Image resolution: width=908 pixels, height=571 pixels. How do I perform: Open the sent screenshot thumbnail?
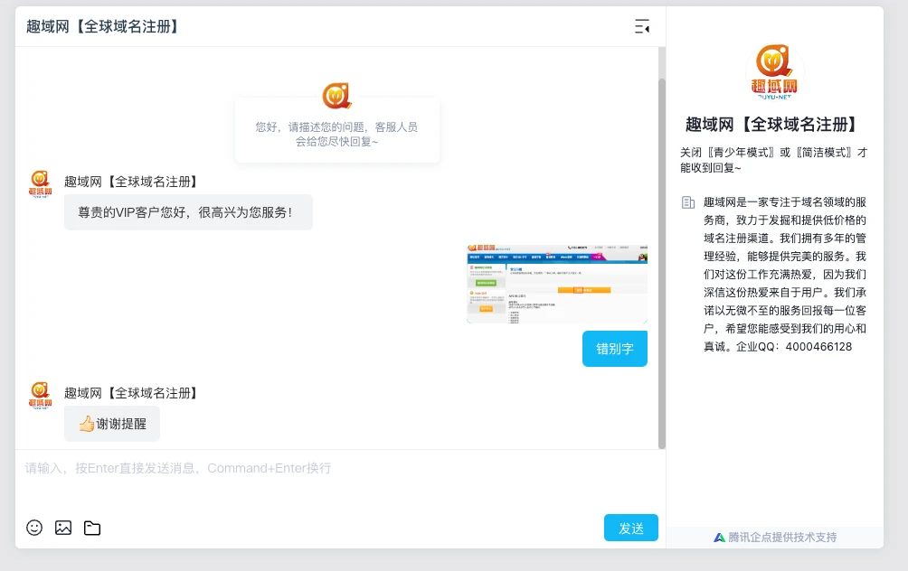click(557, 284)
